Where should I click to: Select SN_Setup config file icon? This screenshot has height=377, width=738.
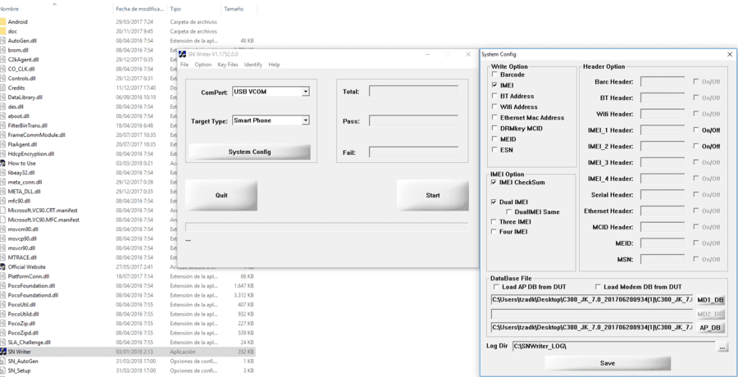pos(2,370)
